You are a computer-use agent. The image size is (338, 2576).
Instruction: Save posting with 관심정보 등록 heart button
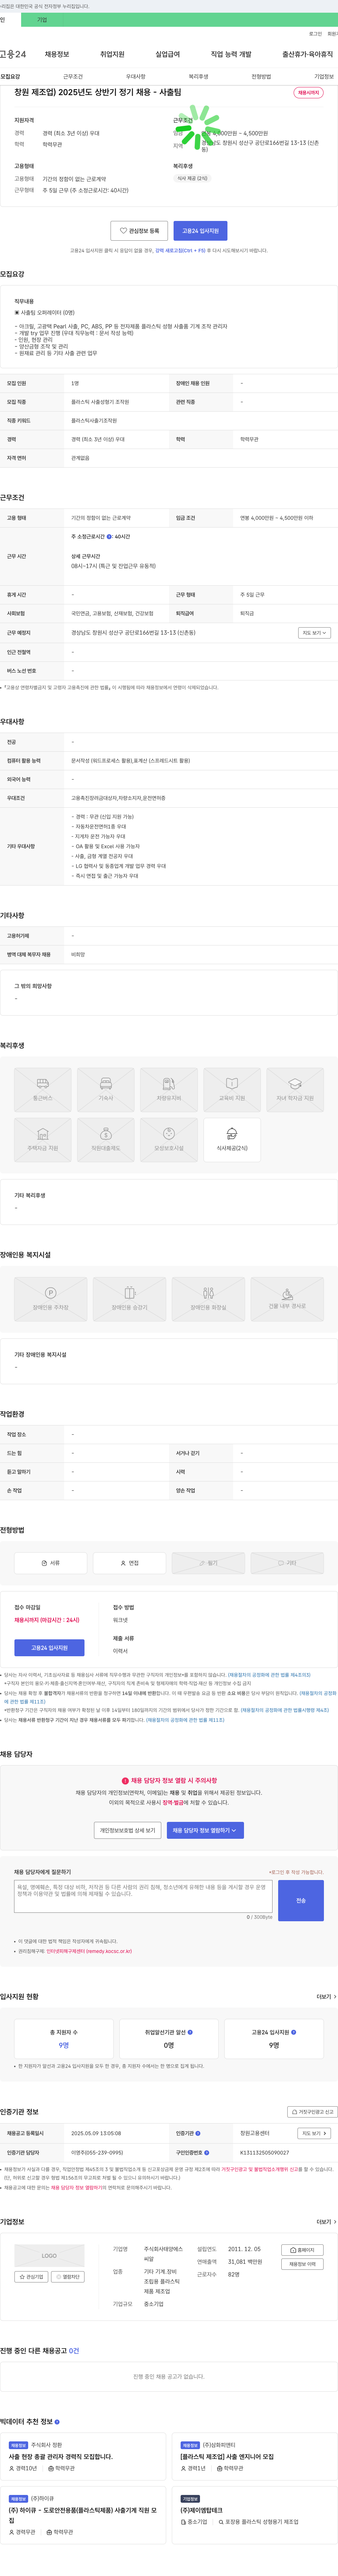click(139, 231)
